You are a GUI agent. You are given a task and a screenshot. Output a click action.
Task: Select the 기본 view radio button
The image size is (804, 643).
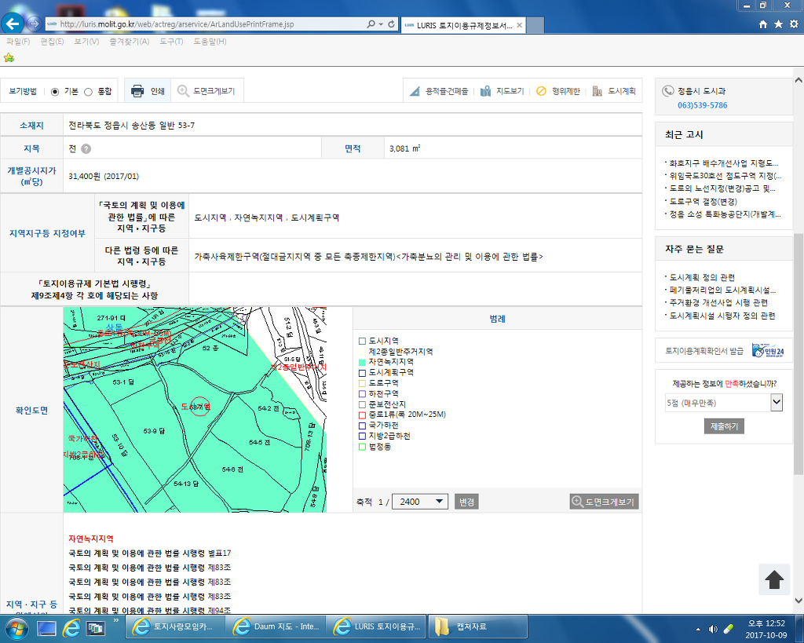point(55,92)
